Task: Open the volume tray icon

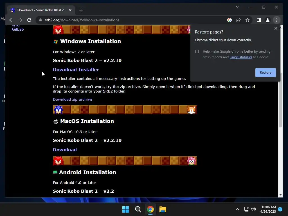Action: 253,209
